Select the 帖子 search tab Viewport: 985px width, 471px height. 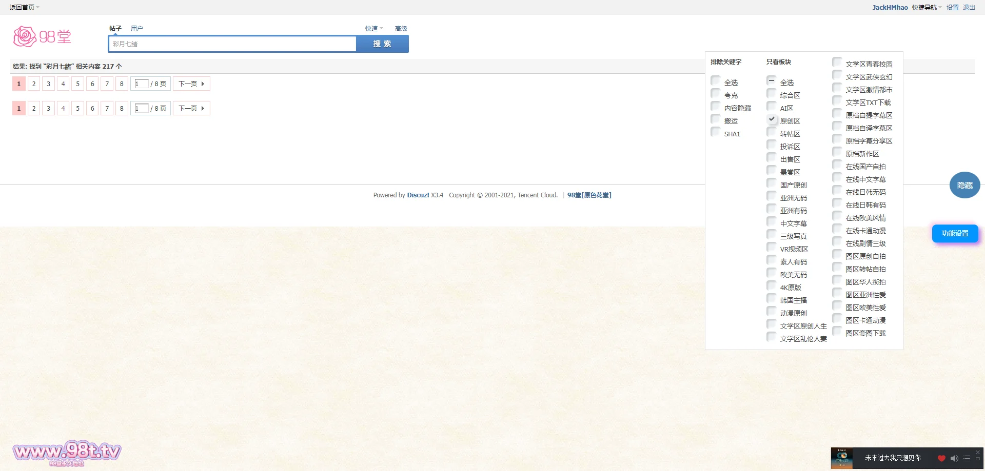[115, 29]
